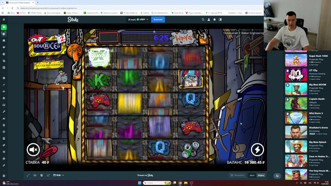
Task: Reload the browser page
Action: [x=12, y=8]
